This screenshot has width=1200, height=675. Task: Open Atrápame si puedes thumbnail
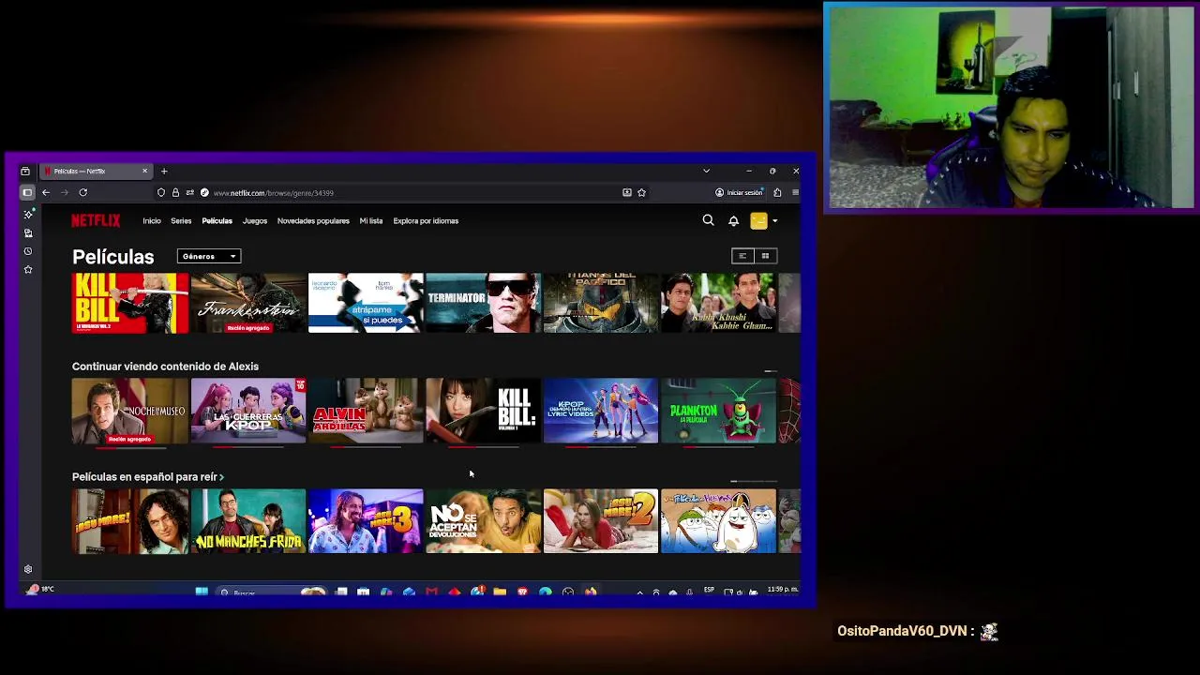click(x=366, y=303)
